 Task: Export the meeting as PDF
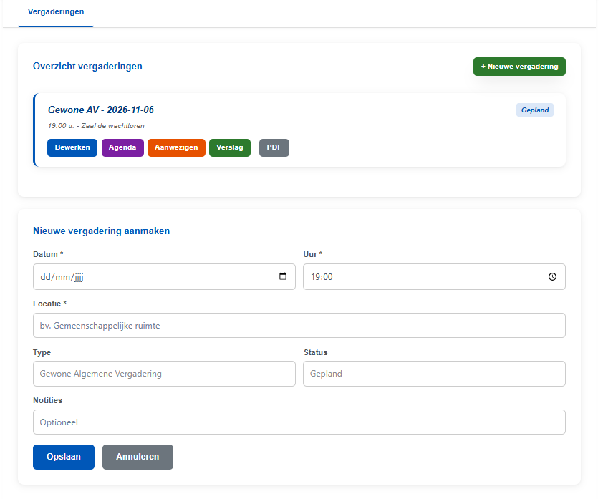point(274,147)
